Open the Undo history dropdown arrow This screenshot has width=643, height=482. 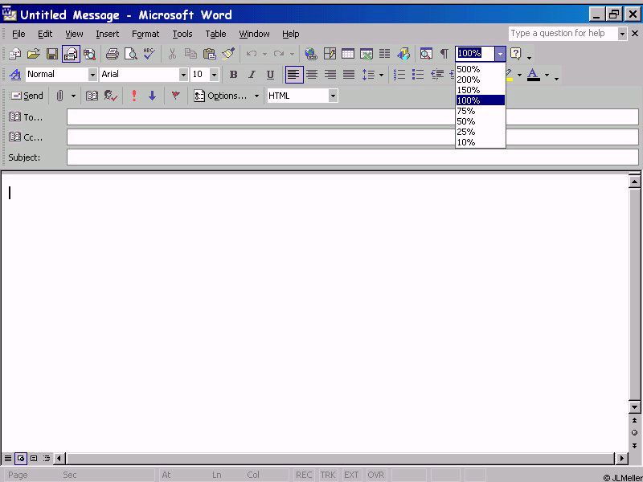click(265, 54)
